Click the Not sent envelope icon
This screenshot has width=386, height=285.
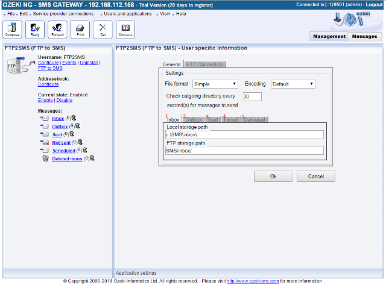click(44, 142)
